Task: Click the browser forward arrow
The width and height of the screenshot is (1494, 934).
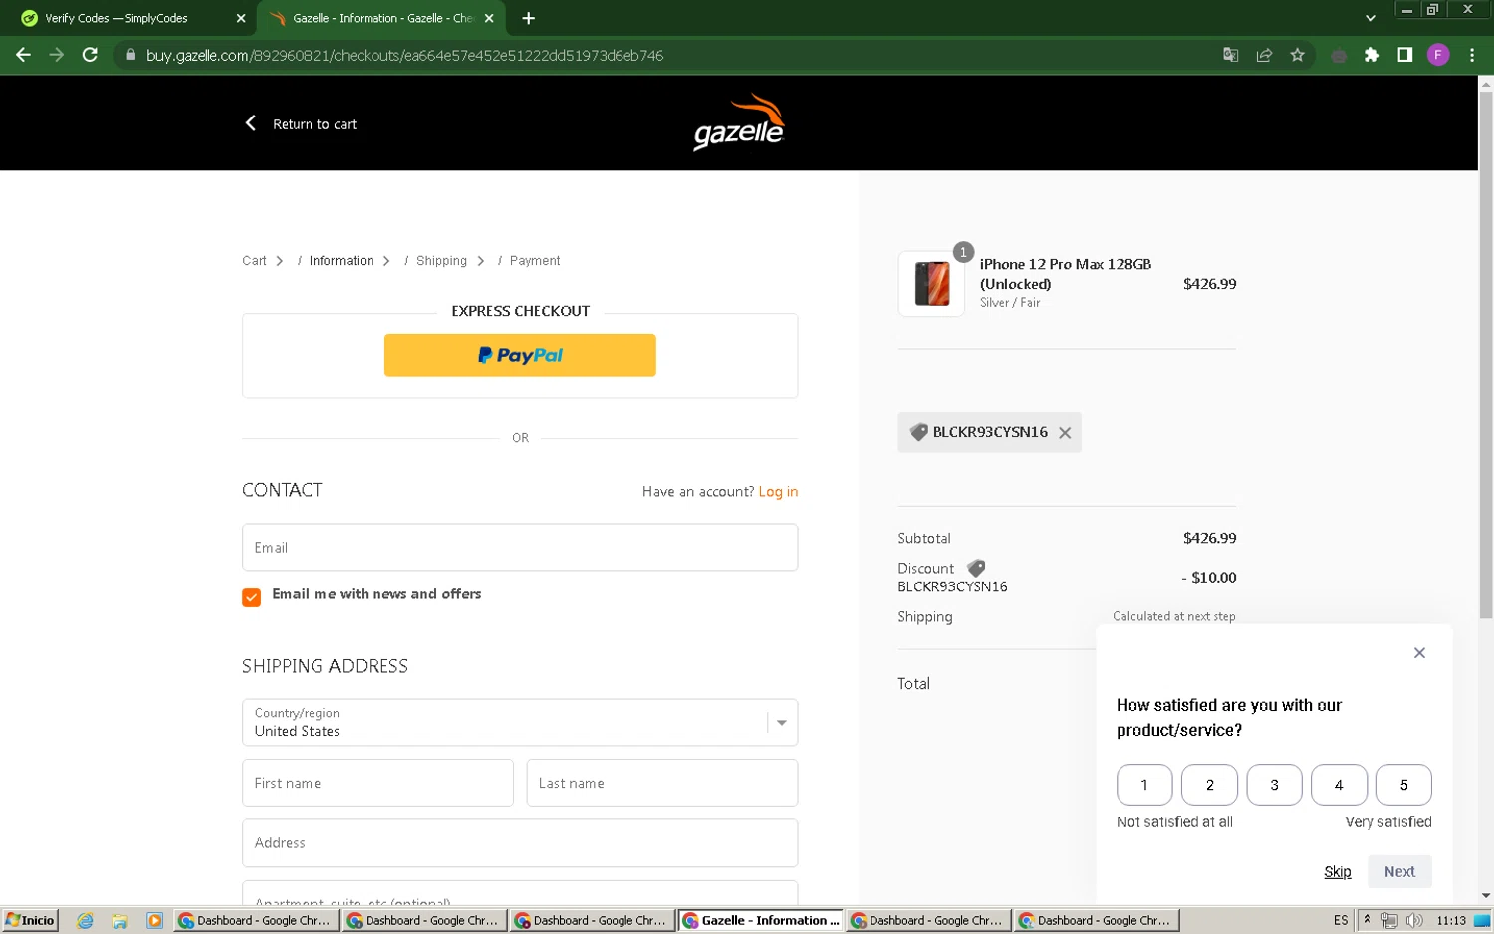Action: coord(57,55)
